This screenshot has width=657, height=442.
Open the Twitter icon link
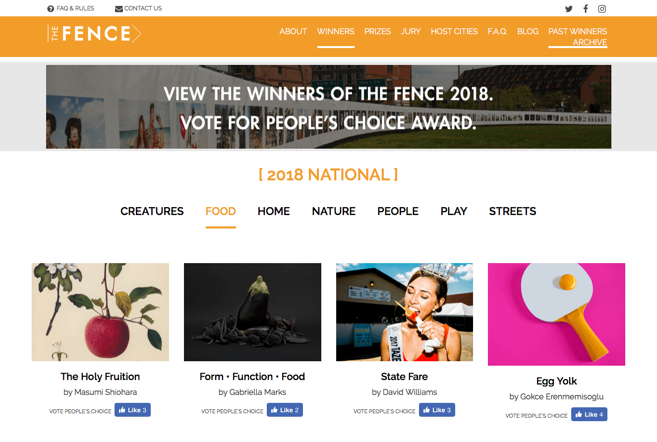569,8
